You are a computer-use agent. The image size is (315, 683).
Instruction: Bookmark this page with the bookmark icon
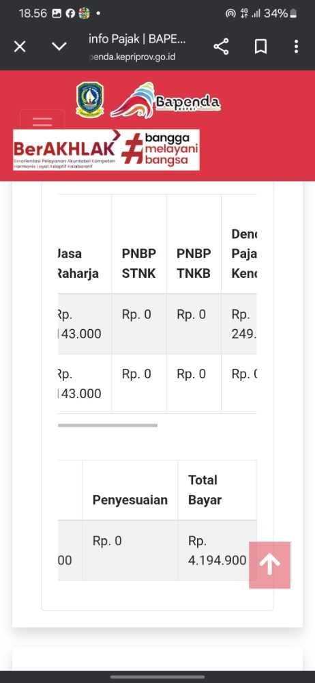pyautogui.click(x=260, y=46)
